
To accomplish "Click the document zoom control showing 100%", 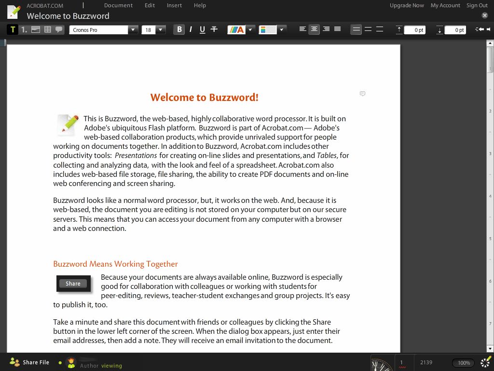I will (463, 362).
